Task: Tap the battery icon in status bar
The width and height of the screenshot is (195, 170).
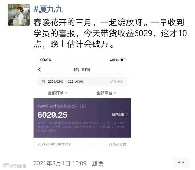Action: (123, 60)
